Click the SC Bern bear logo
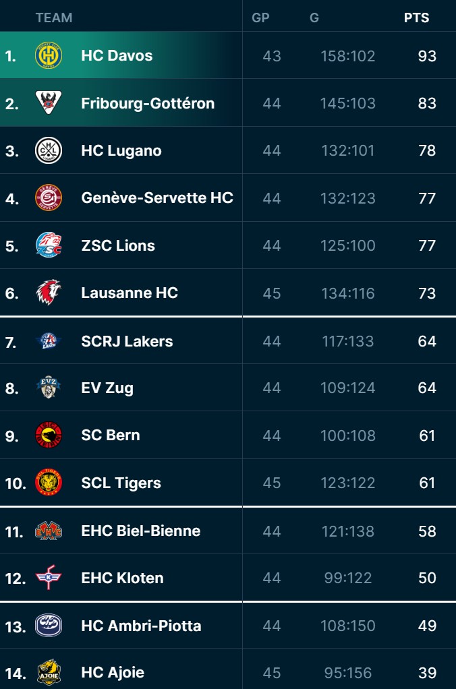 tap(49, 436)
